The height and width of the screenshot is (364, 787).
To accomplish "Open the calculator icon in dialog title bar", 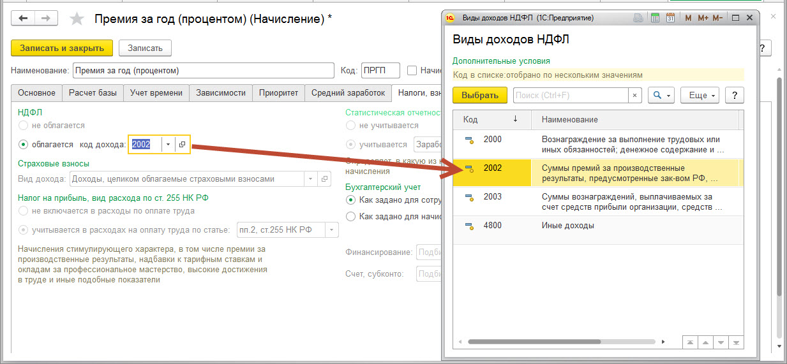I will point(656,18).
